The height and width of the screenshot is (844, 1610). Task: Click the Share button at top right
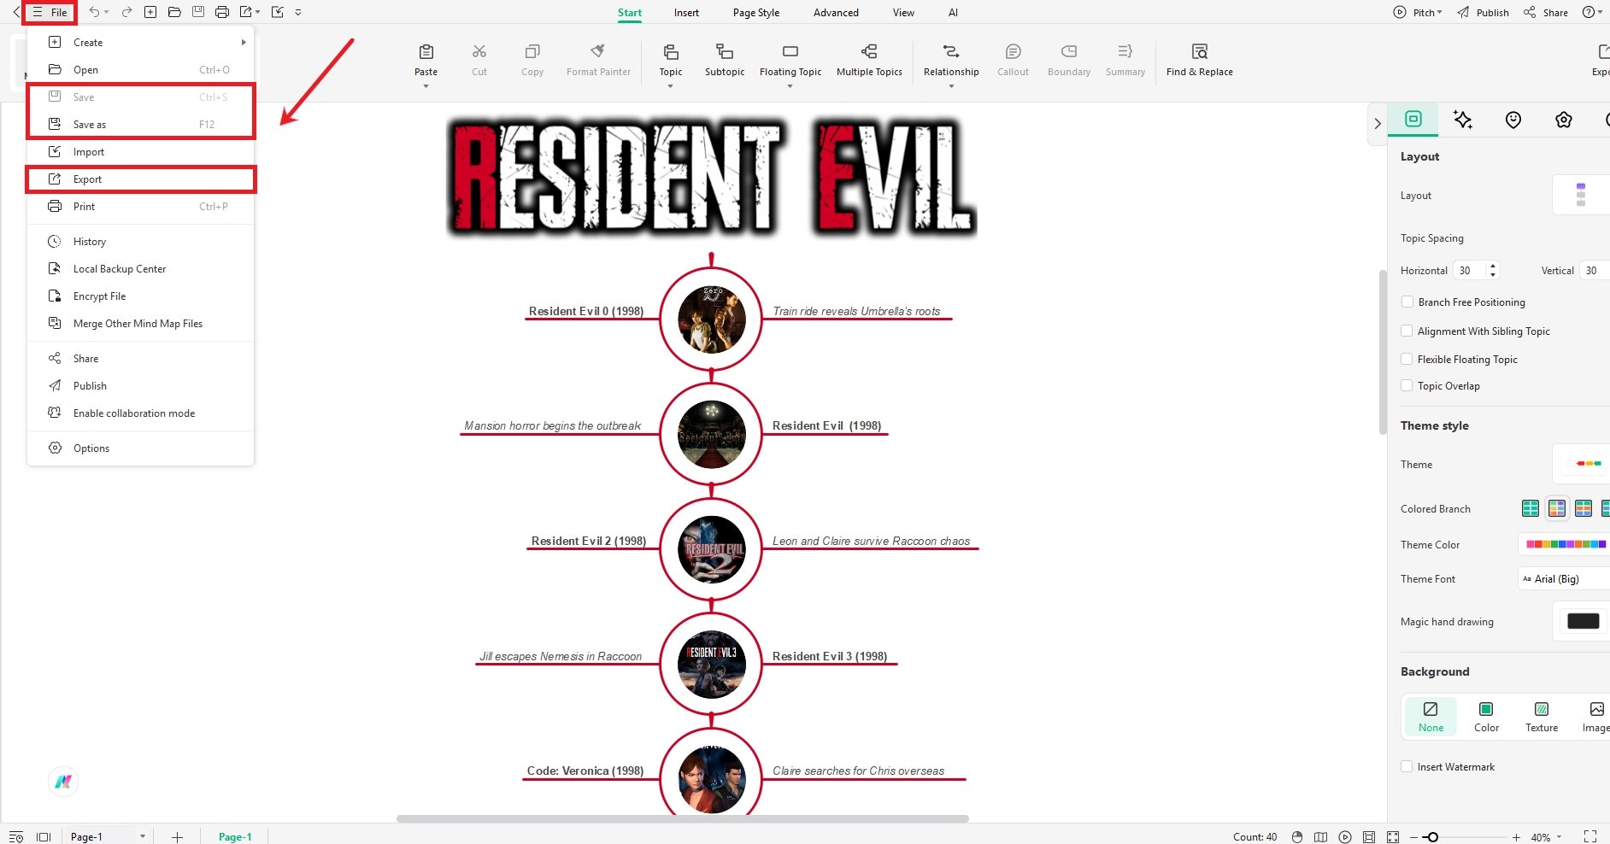(1546, 12)
